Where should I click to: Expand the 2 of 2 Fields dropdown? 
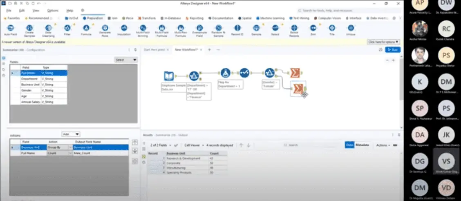pyautogui.click(x=161, y=145)
